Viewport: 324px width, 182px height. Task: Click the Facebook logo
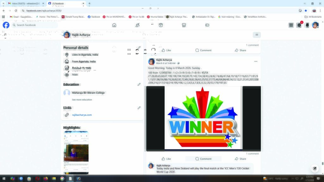pos(6,25)
